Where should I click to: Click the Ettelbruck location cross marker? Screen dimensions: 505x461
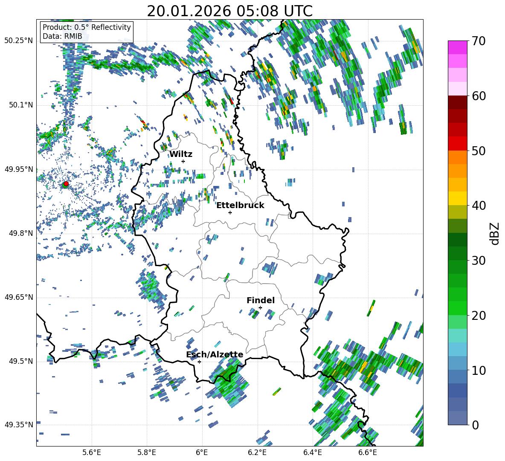(x=230, y=212)
